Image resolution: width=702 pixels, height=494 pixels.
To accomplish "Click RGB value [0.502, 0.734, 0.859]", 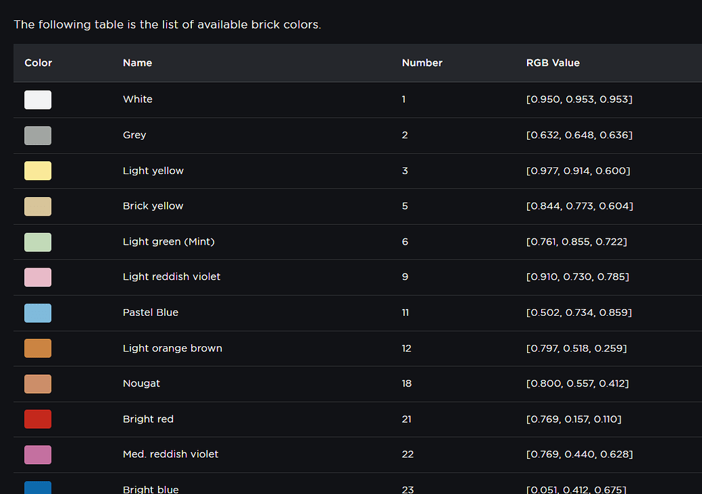I will coord(579,313).
